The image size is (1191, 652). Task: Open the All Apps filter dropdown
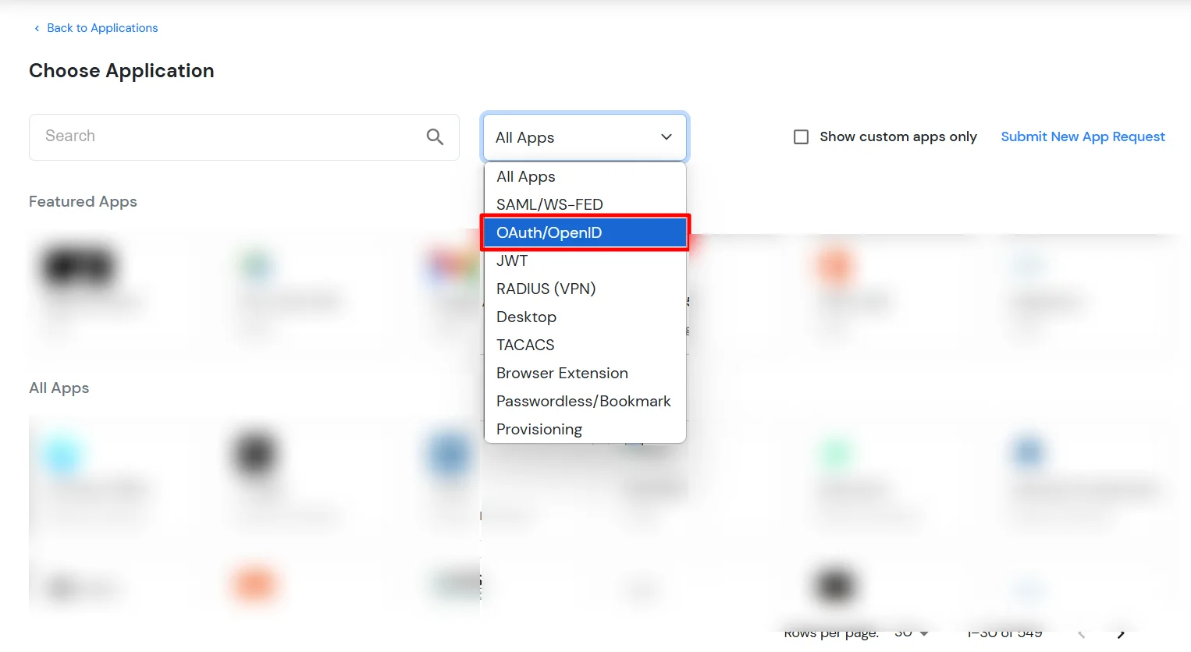click(x=585, y=137)
